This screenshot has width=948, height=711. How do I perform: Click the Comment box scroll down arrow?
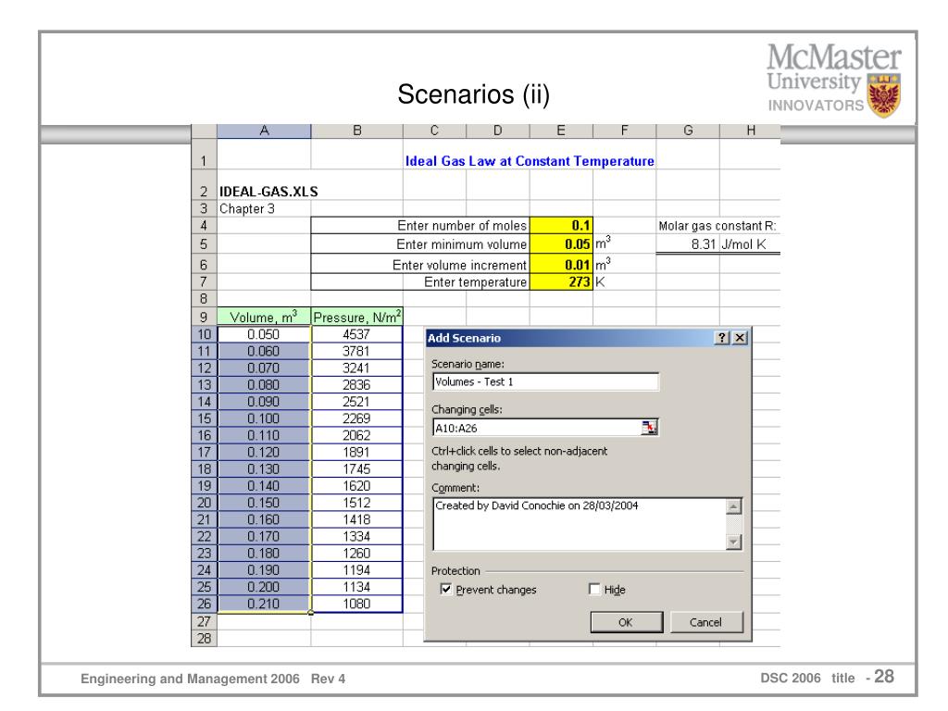coord(733,542)
